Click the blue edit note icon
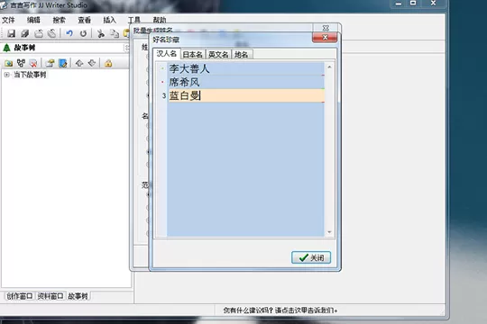This screenshot has width=487, height=324. click(63, 64)
